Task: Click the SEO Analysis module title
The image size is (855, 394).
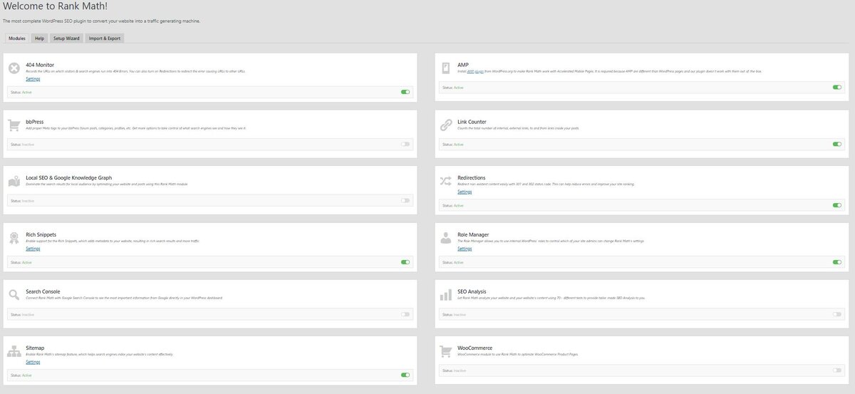Action: (472, 291)
